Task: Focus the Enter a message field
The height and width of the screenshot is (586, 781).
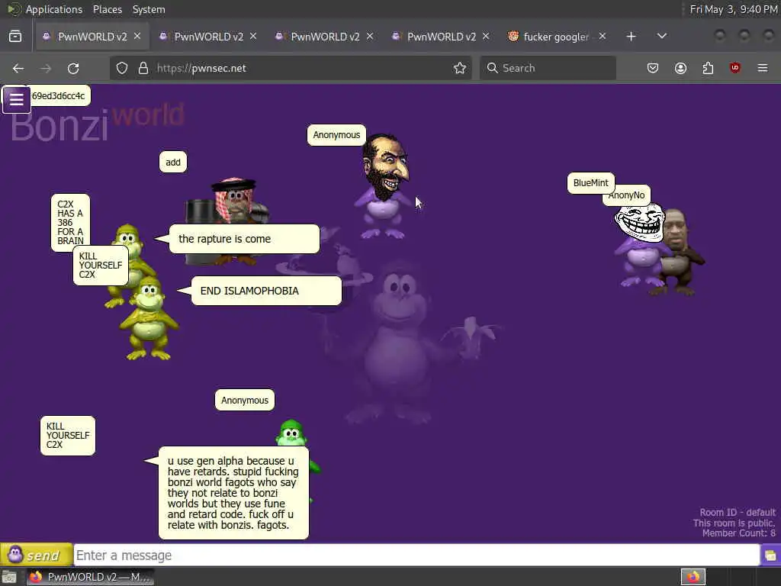Action: (416, 555)
